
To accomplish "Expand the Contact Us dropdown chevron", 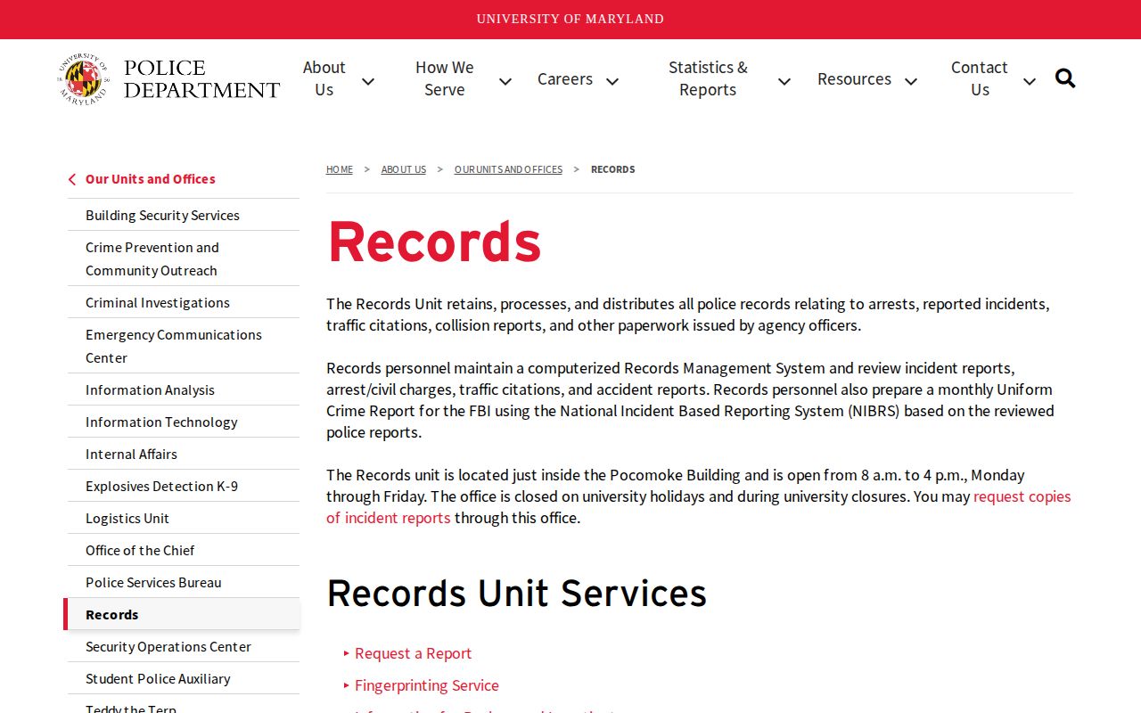I will 1030,81.
